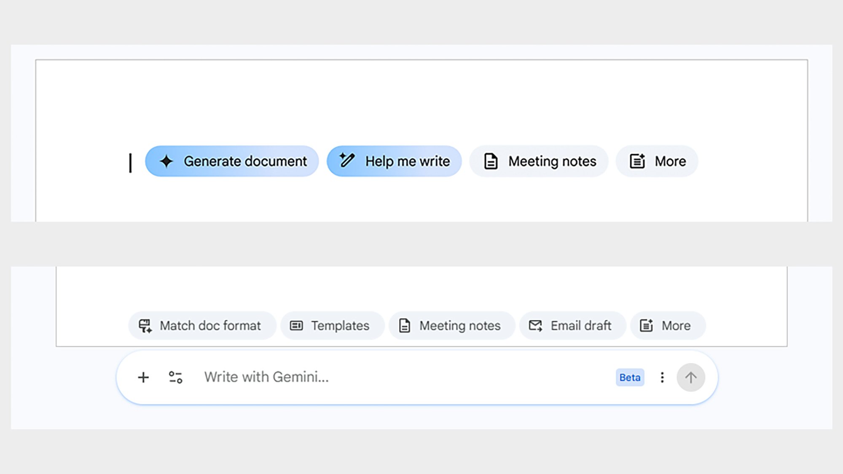Open the three-dot options menu

click(662, 377)
